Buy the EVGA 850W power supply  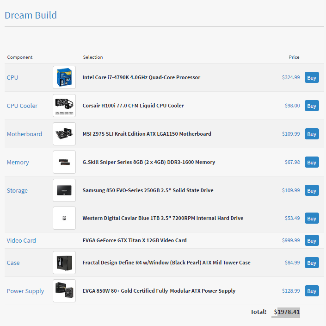click(x=312, y=291)
